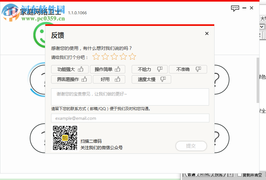266x180 pixels.
Task: Click the example@email.com contact field
Action: [130, 118]
